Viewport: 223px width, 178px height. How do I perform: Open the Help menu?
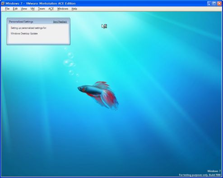pyautogui.click(x=74, y=9)
